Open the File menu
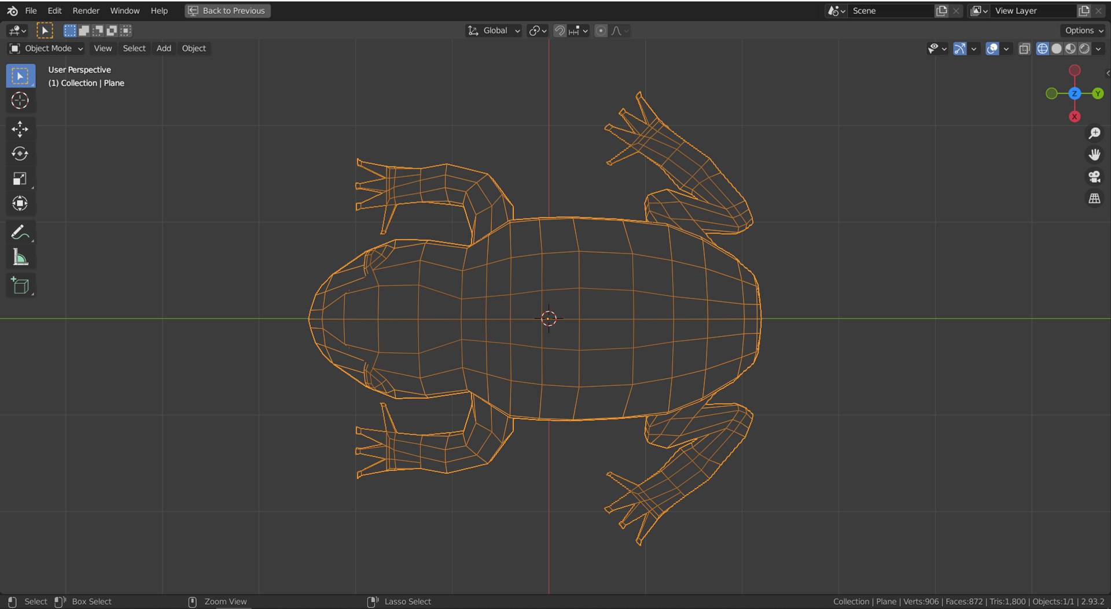The image size is (1111, 609). (31, 10)
